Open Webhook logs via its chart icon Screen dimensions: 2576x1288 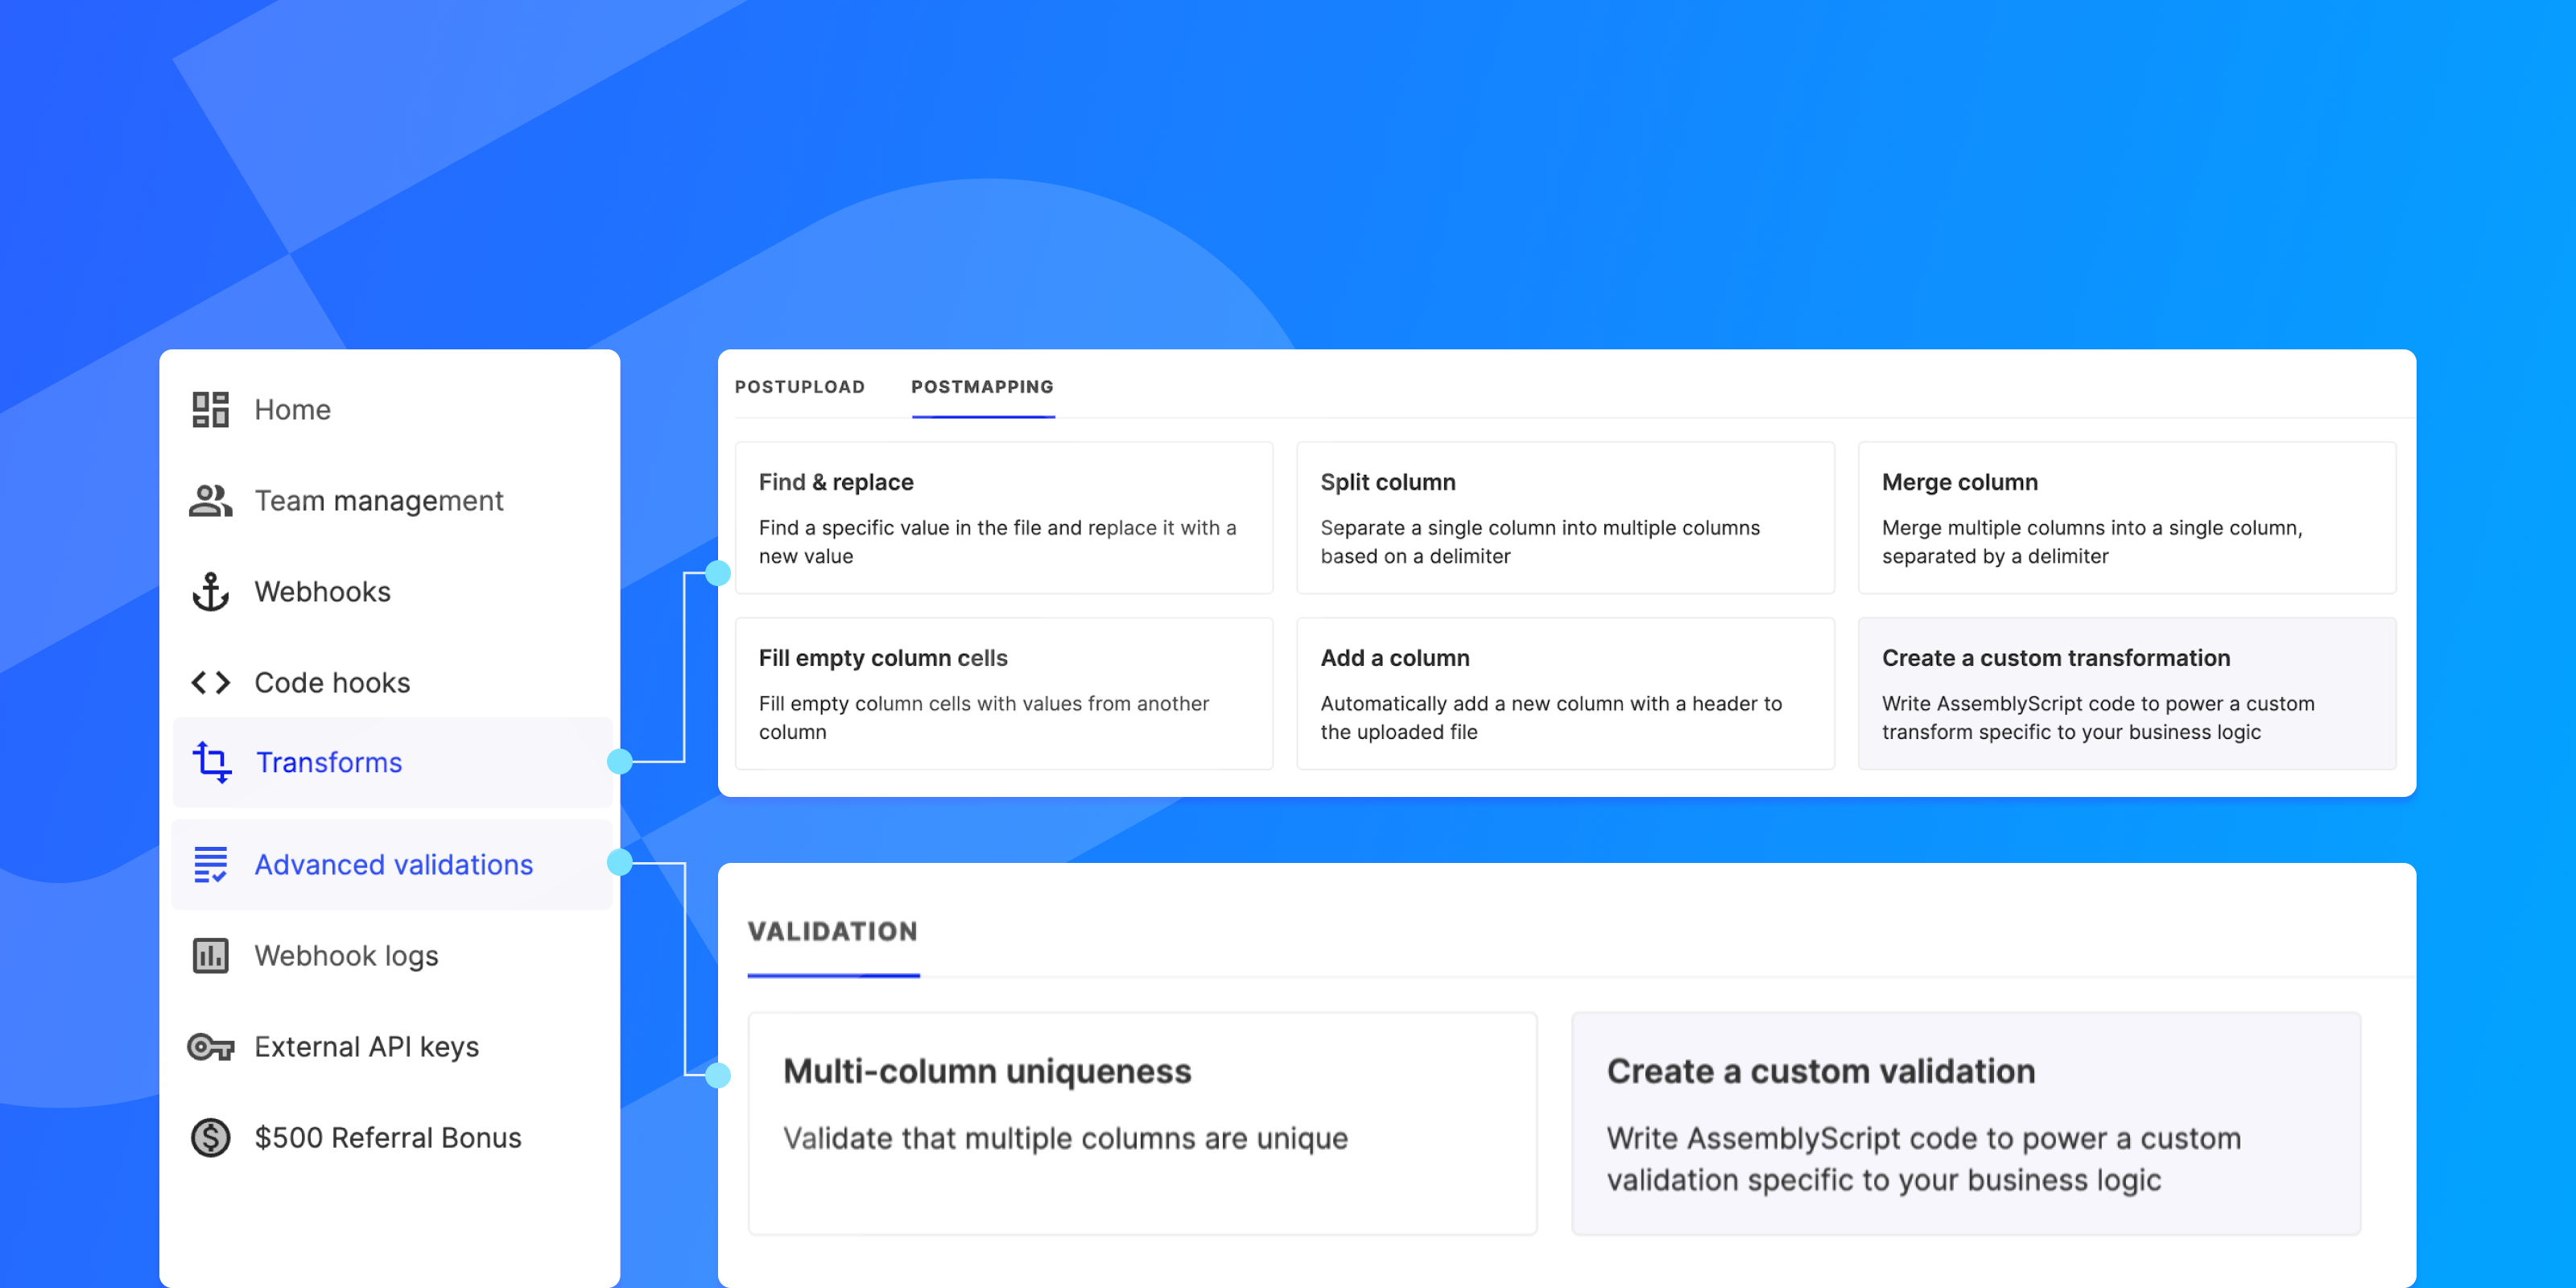[x=211, y=955]
